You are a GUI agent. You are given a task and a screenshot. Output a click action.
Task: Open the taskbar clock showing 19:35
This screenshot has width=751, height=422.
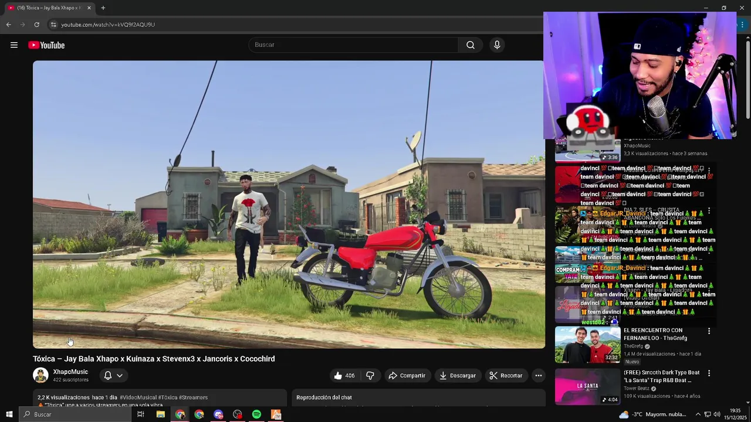(736, 414)
